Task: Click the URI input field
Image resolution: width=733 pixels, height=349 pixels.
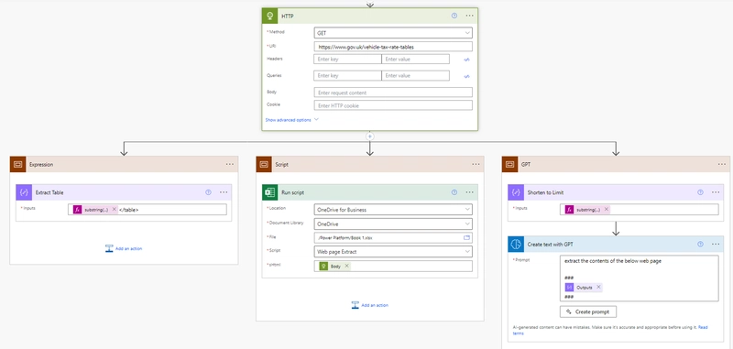Action: pyautogui.click(x=393, y=47)
